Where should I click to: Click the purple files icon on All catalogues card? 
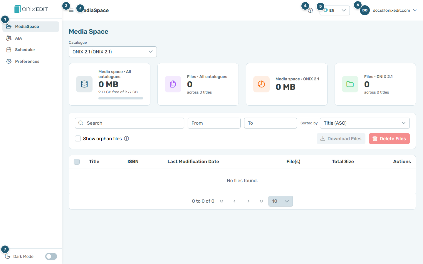[x=173, y=84]
